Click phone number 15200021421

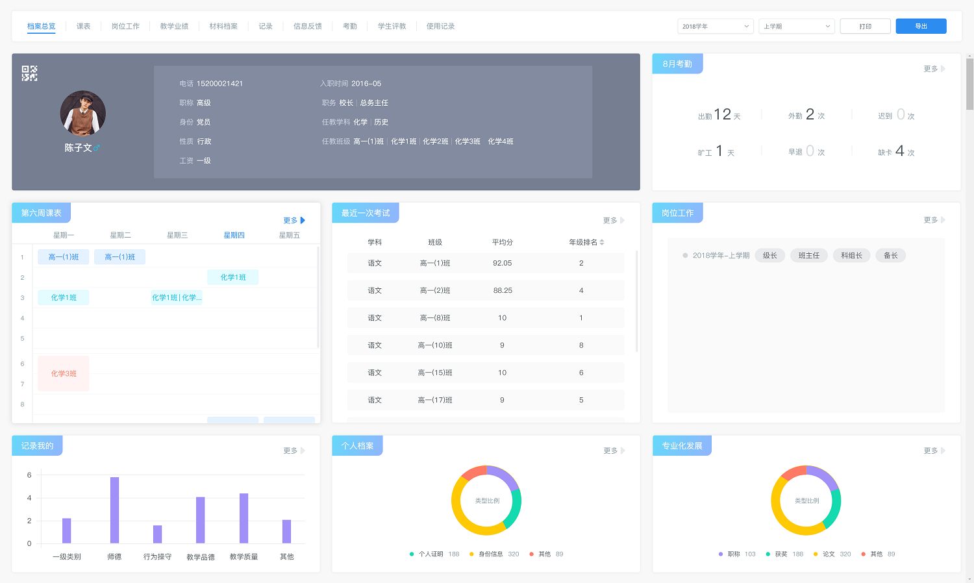(220, 84)
